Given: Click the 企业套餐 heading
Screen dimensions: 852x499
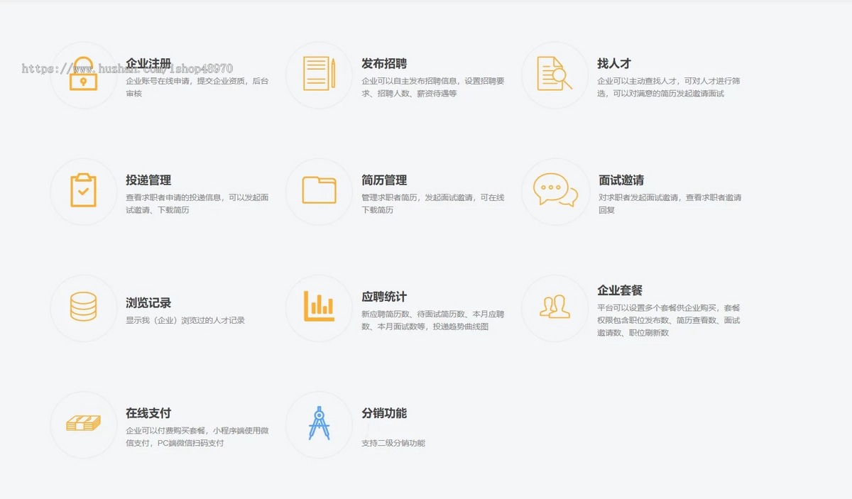Looking at the screenshot, I should click(x=620, y=290).
